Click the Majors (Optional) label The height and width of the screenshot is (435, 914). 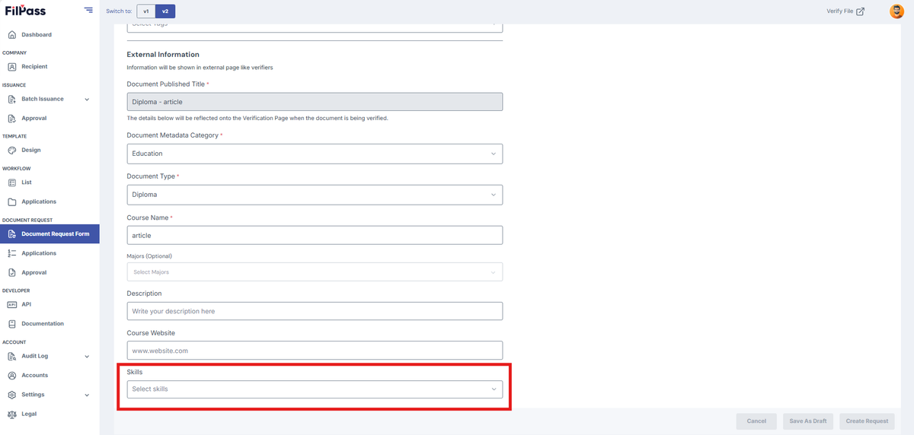pyautogui.click(x=149, y=256)
